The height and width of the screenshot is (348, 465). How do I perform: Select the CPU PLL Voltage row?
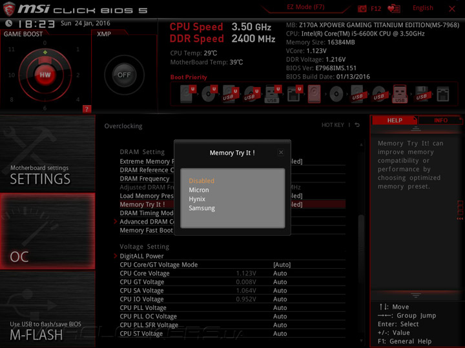[232, 308]
